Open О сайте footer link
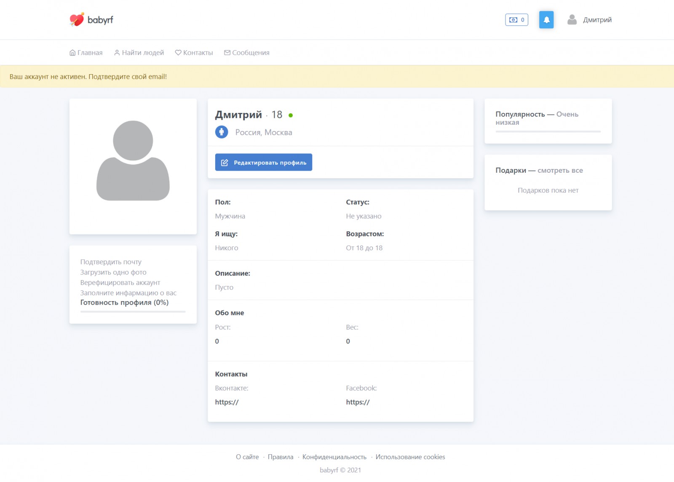The height and width of the screenshot is (482, 674). tap(247, 457)
